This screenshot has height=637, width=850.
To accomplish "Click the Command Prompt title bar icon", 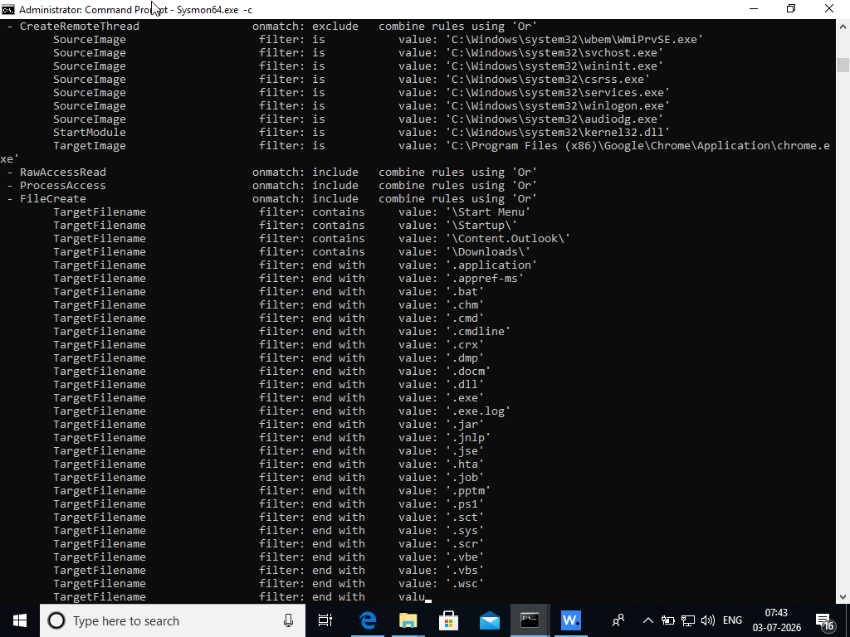I will coord(8,9).
